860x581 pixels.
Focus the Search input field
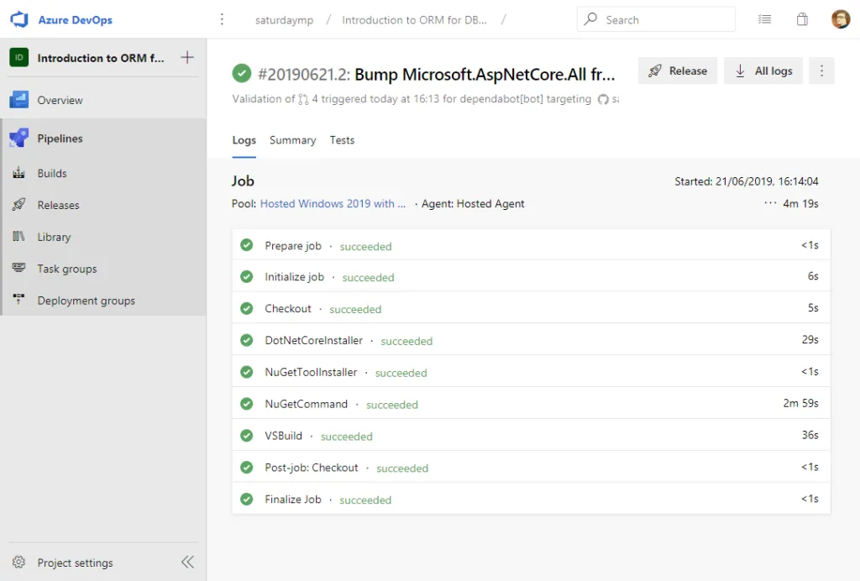pyautogui.click(x=656, y=19)
